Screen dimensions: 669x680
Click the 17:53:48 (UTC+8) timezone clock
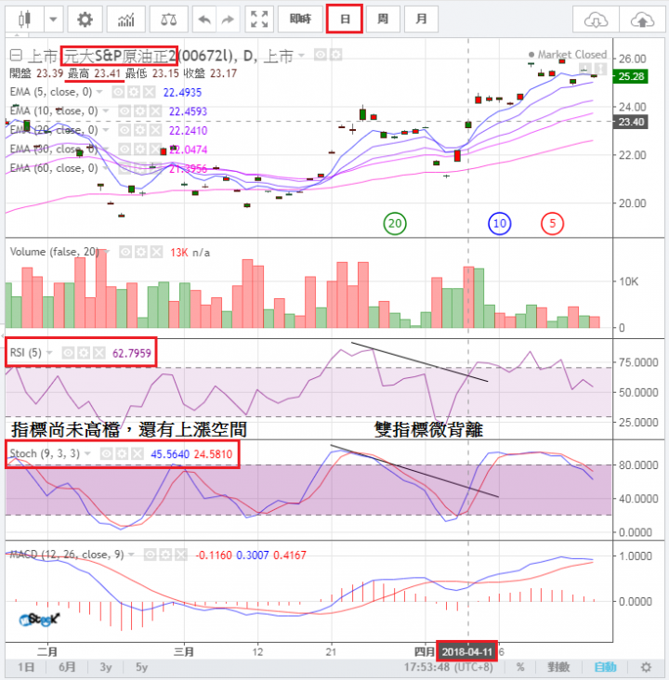pos(448,667)
